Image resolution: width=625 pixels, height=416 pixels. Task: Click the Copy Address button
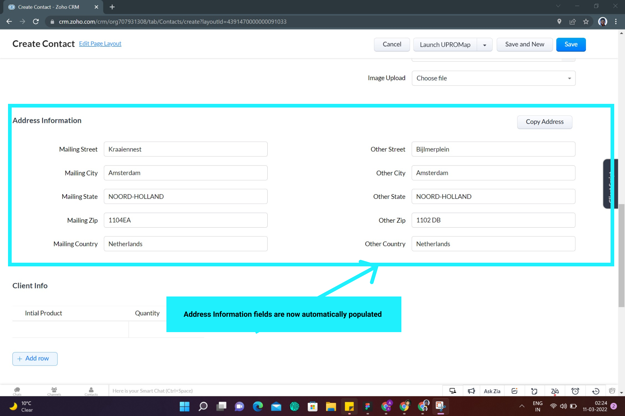(x=544, y=122)
